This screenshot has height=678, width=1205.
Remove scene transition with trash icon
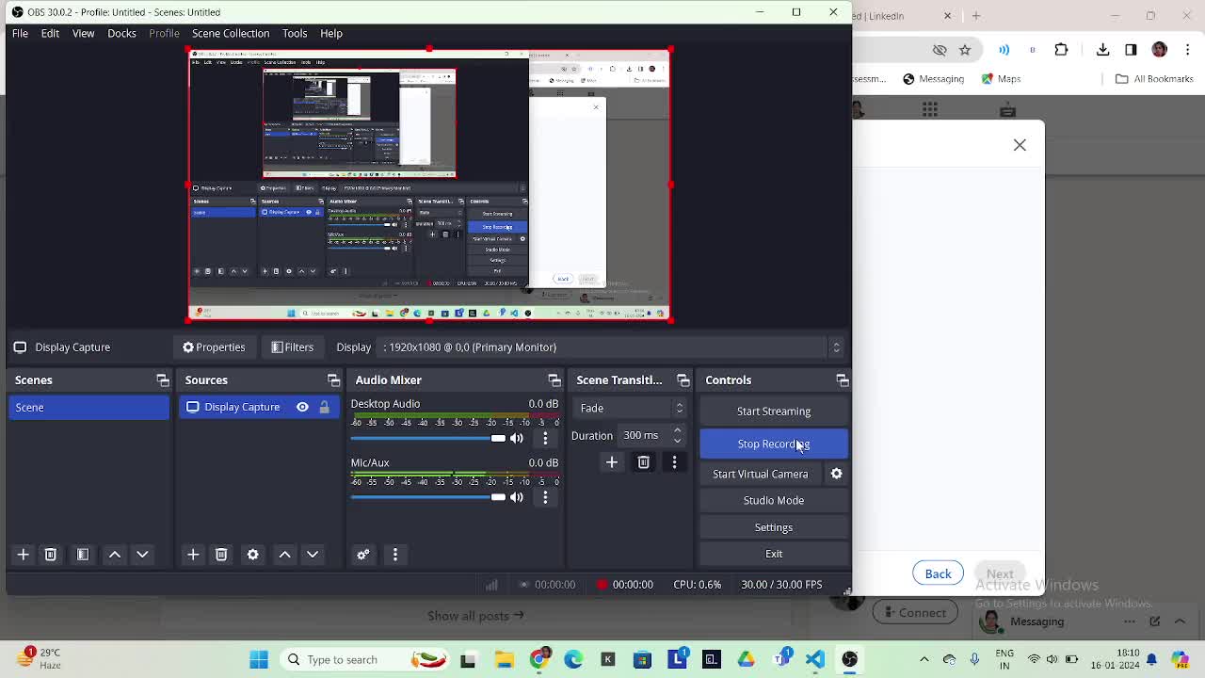(644, 462)
